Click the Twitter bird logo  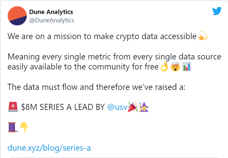(x=217, y=11)
